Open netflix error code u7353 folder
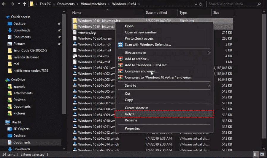 tap(31, 71)
